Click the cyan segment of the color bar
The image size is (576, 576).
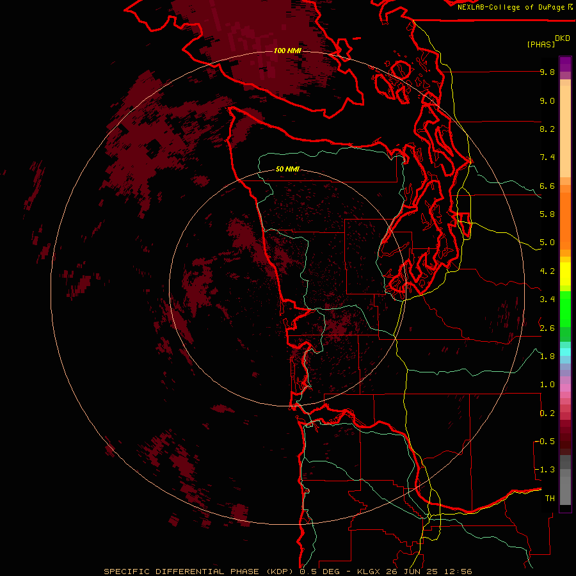pyautogui.click(x=565, y=352)
